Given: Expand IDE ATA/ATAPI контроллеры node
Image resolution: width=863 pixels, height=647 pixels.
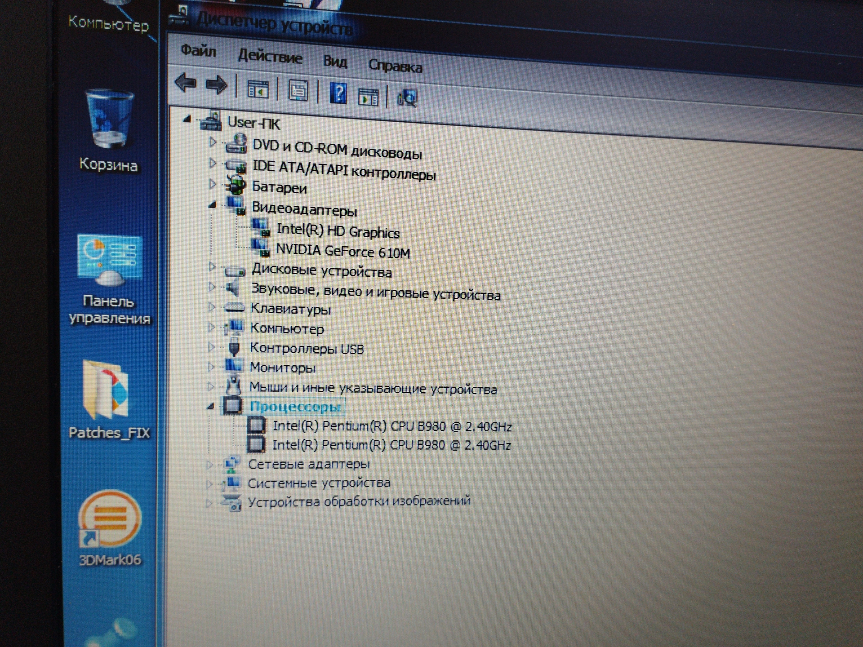Looking at the screenshot, I should (x=212, y=163).
